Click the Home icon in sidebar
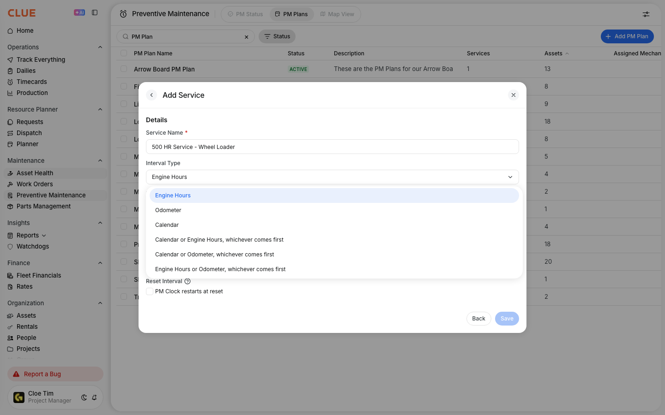 (x=10, y=31)
